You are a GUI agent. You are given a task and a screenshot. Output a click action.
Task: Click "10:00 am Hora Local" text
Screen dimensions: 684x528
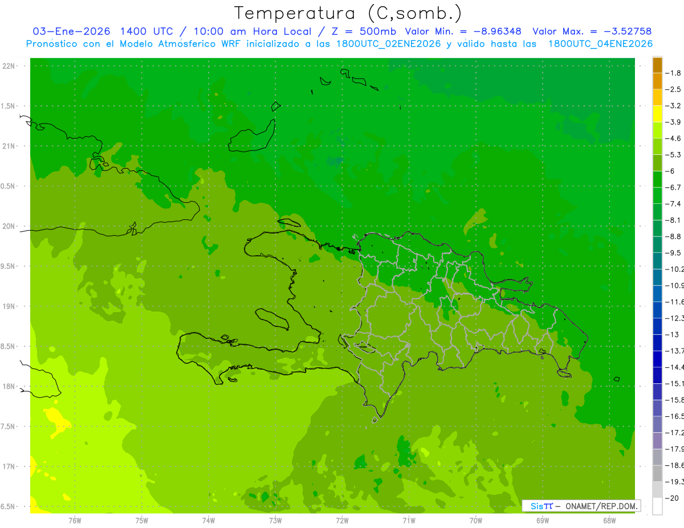click(253, 31)
